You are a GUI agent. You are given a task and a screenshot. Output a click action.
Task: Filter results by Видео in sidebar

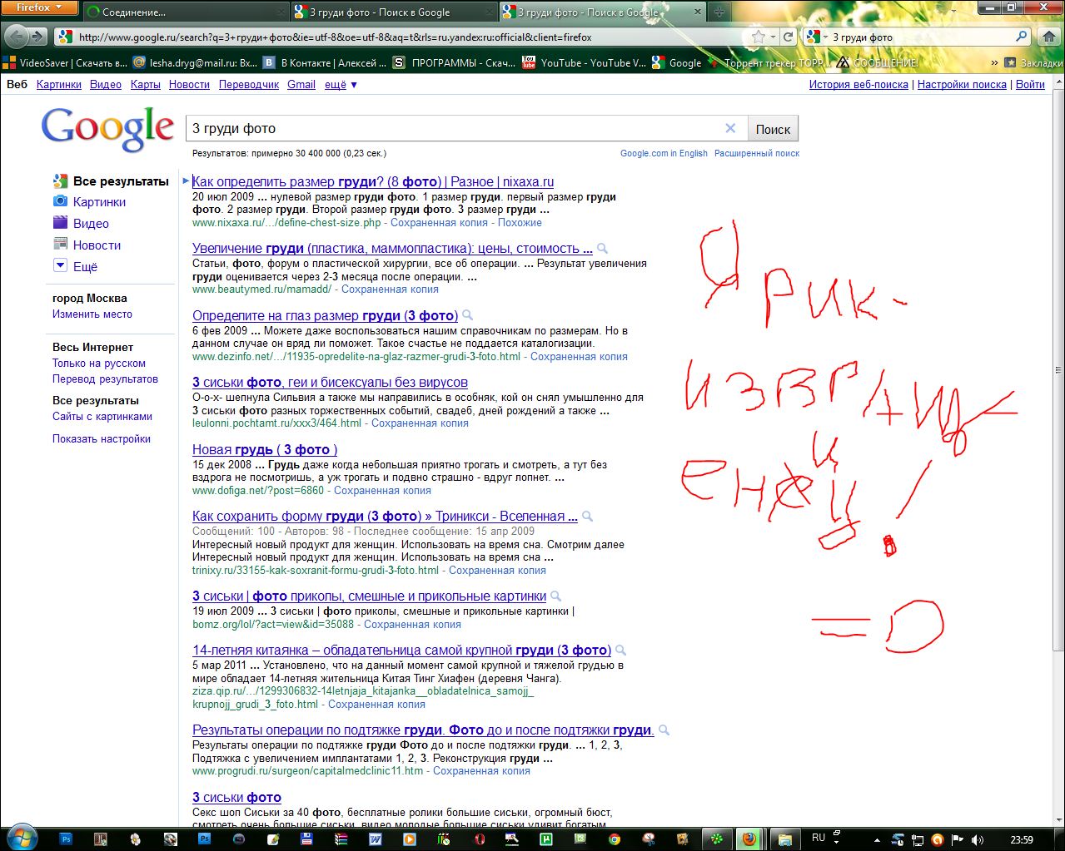point(81,223)
